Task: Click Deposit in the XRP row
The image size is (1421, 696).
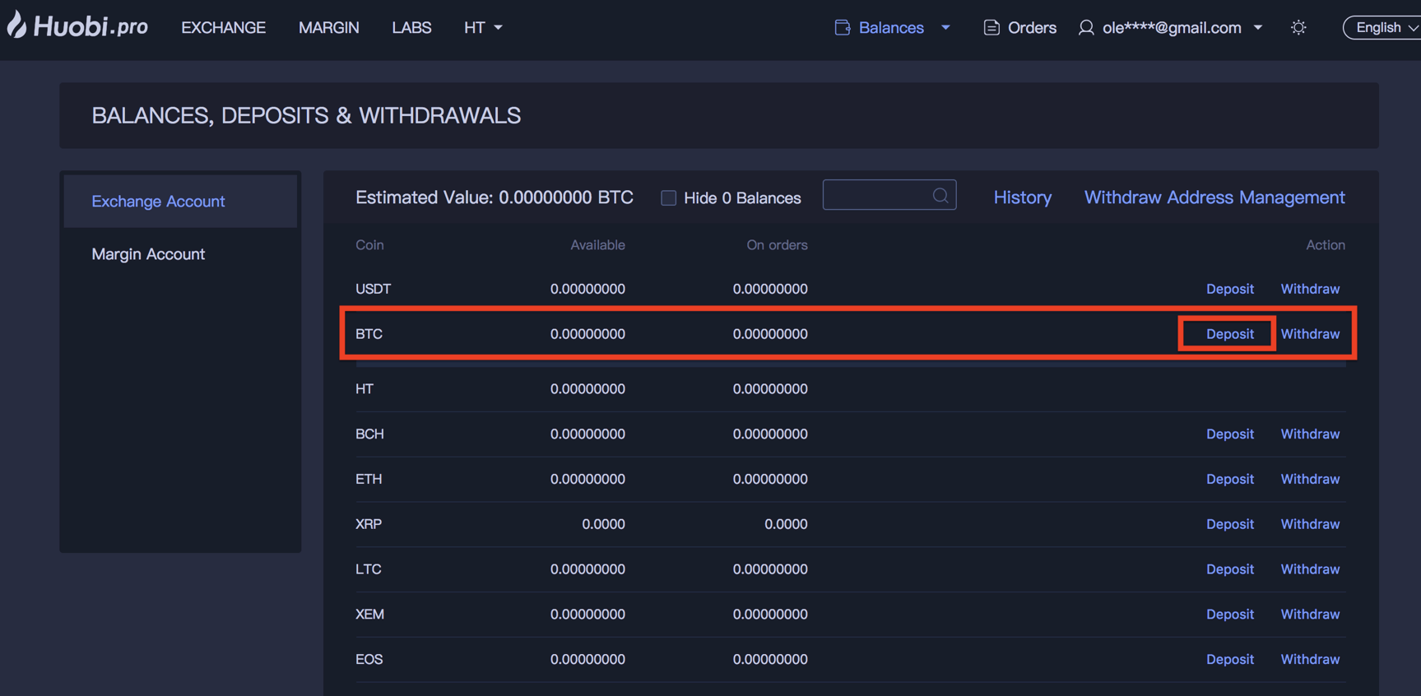Action: pyautogui.click(x=1230, y=524)
